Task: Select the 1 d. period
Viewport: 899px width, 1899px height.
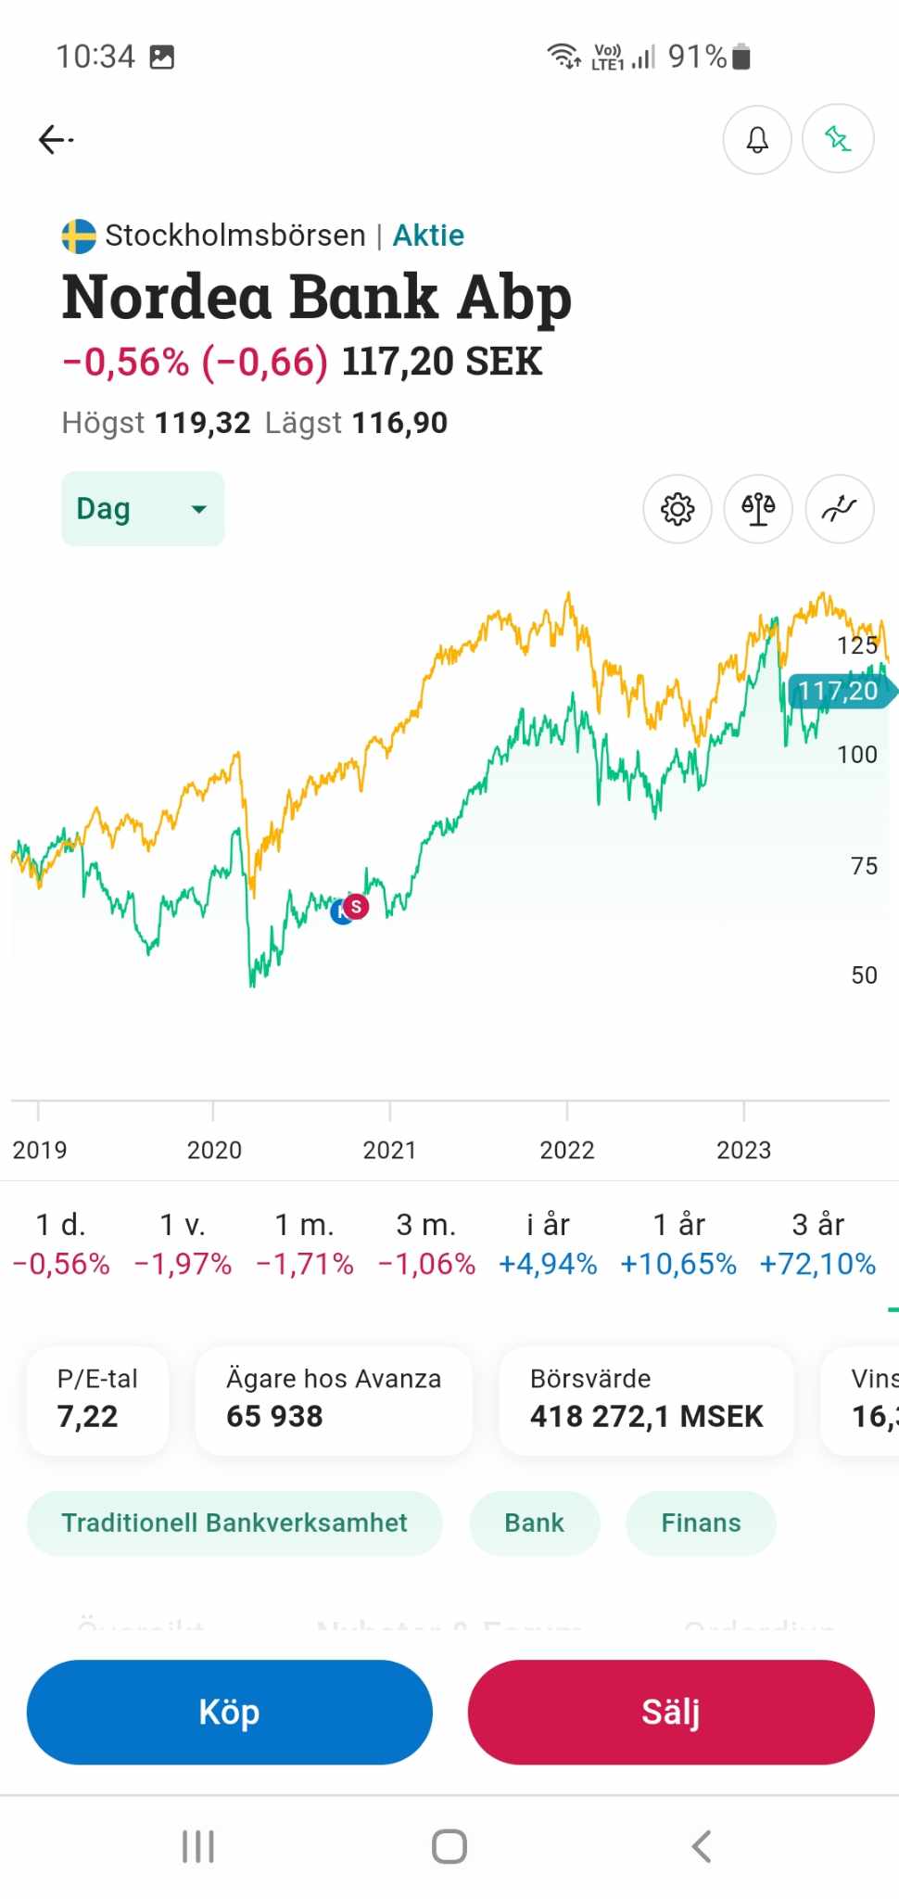Action: (x=61, y=1243)
